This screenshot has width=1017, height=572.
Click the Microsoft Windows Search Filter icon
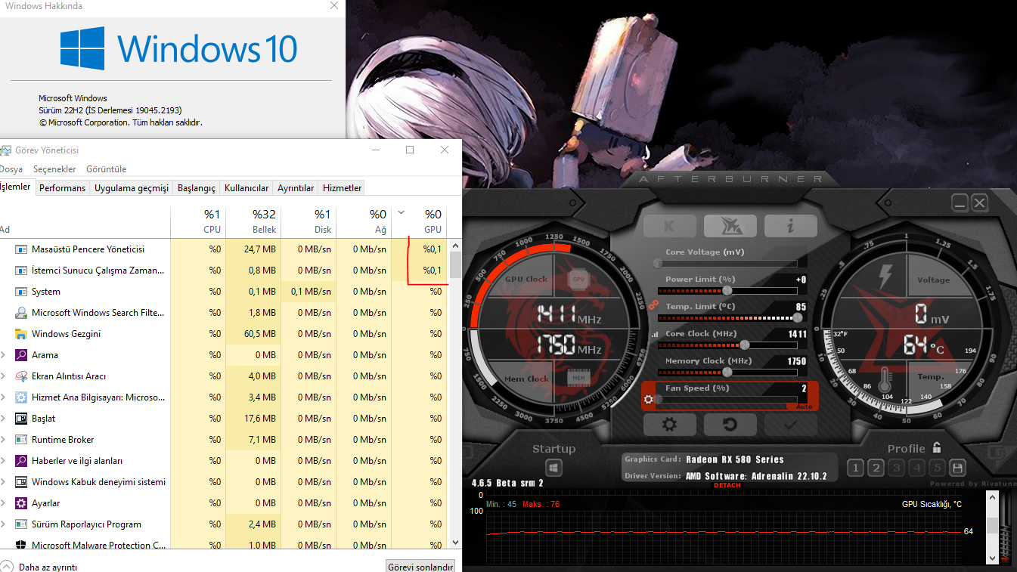(x=21, y=313)
